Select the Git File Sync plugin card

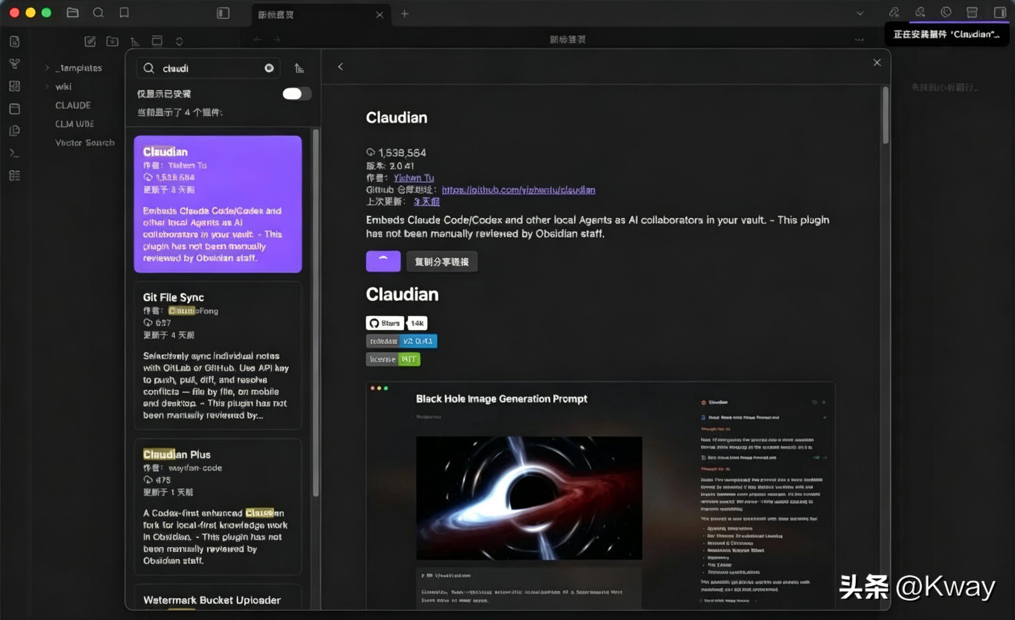[x=218, y=355]
